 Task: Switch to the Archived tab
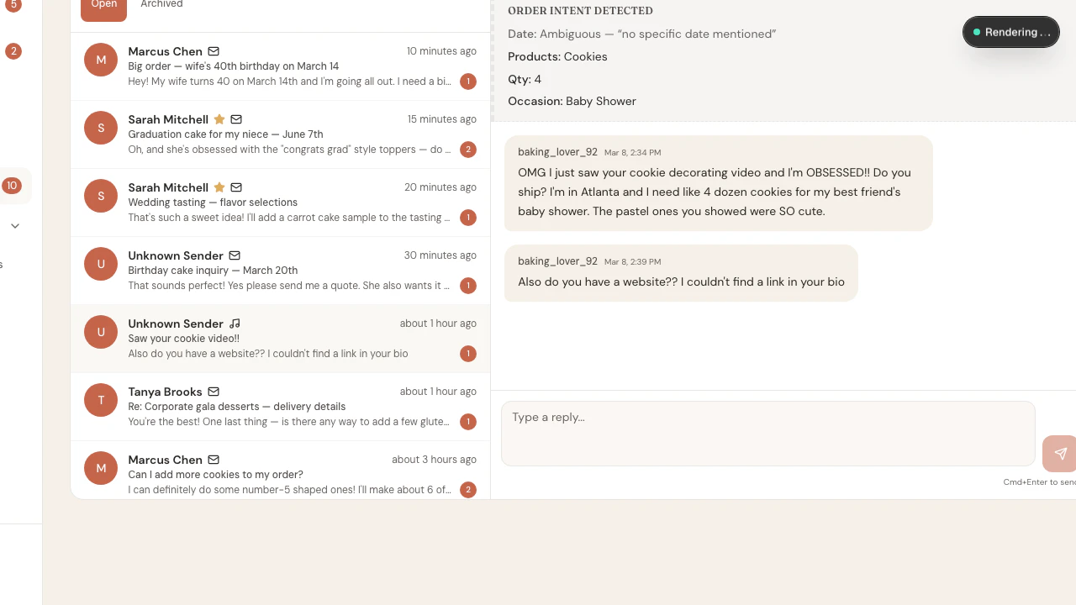[x=161, y=4]
